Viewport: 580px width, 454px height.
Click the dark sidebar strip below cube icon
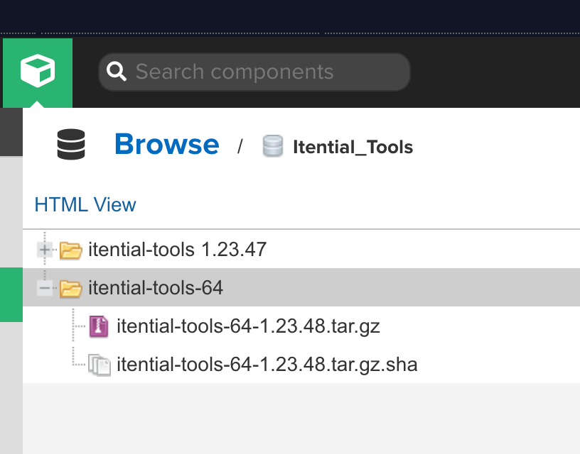[11, 132]
